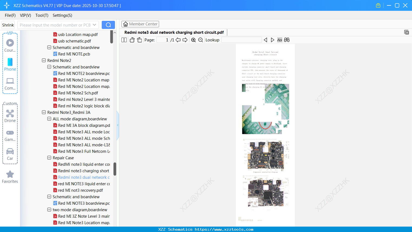Viewport: 412px width, 232px height.
Task: Collapse Schematic and boardview above Red MI NOTE3 boardview
Action: point(49,197)
